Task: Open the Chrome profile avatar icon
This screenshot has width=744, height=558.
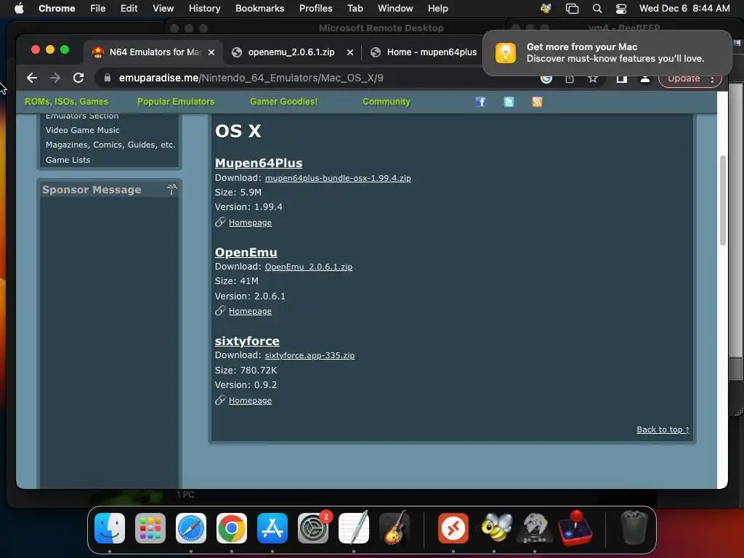Action: coord(645,78)
